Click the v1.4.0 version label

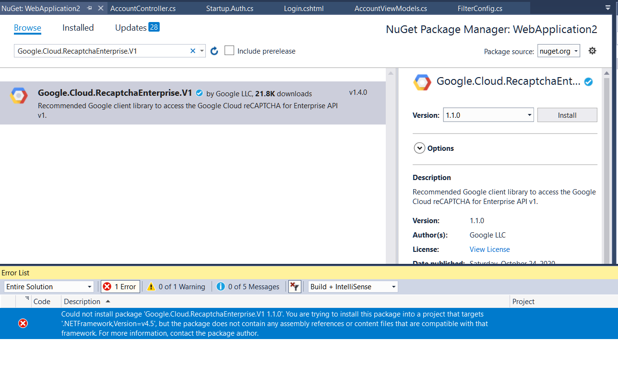(x=358, y=92)
